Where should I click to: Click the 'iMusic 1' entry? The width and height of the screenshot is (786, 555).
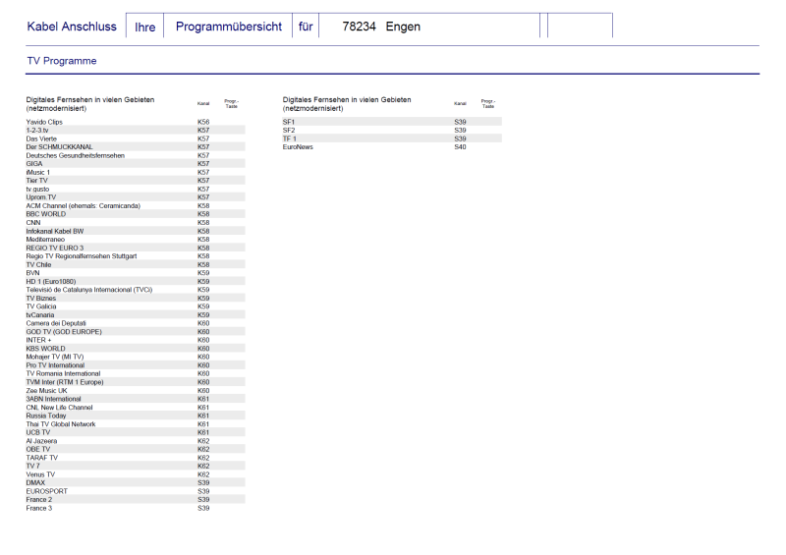click(x=136, y=173)
